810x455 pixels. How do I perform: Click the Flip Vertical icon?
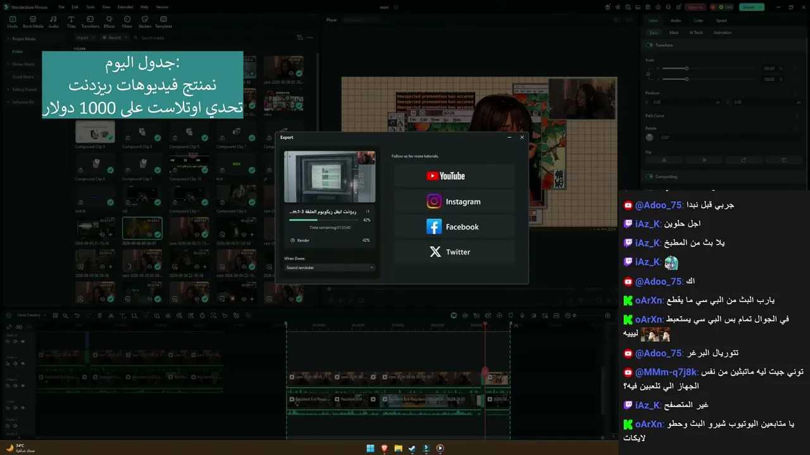coord(704,161)
